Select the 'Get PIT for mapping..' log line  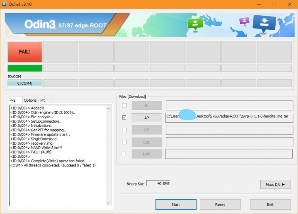(38, 130)
